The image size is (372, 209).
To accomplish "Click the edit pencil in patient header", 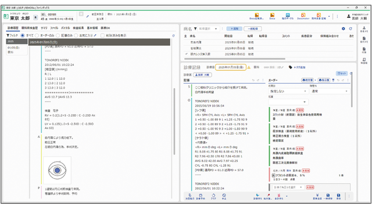I will point(87,16).
